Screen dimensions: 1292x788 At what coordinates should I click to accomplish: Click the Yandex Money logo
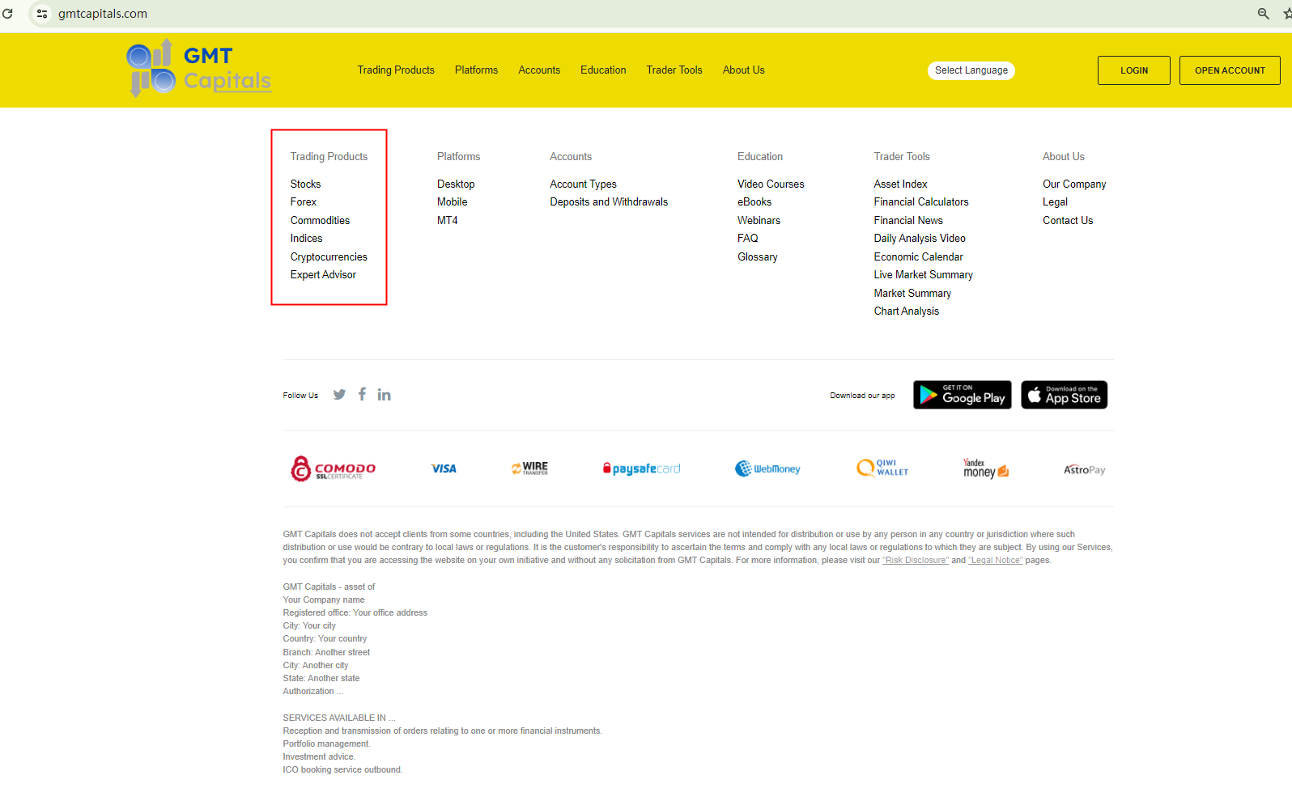986,468
